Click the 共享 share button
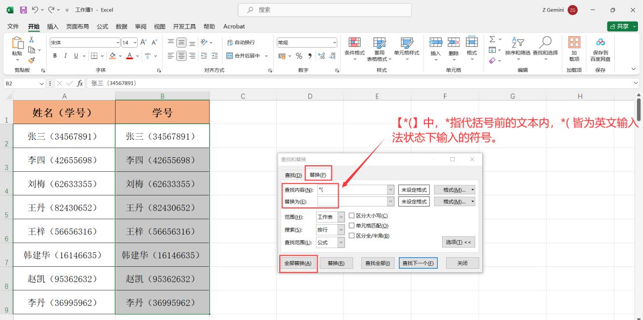This screenshot has height=320, width=643. 622,26
